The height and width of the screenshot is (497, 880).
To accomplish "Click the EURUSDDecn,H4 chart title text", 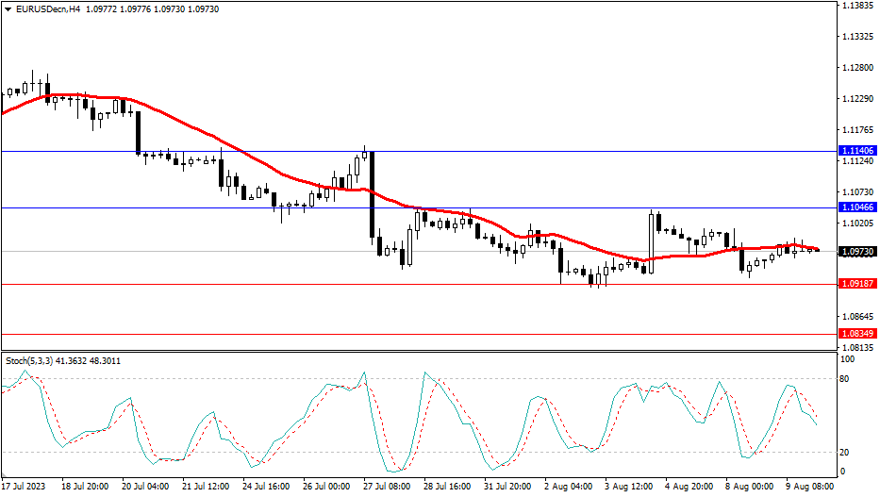I will pyautogui.click(x=45, y=8).
